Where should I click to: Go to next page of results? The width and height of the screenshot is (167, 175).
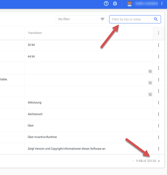click(159, 161)
